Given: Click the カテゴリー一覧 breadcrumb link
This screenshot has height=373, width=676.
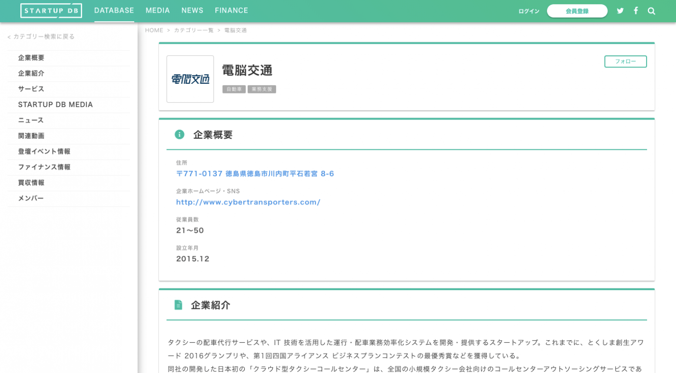Looking at the screenshot, I should [194, 30].
